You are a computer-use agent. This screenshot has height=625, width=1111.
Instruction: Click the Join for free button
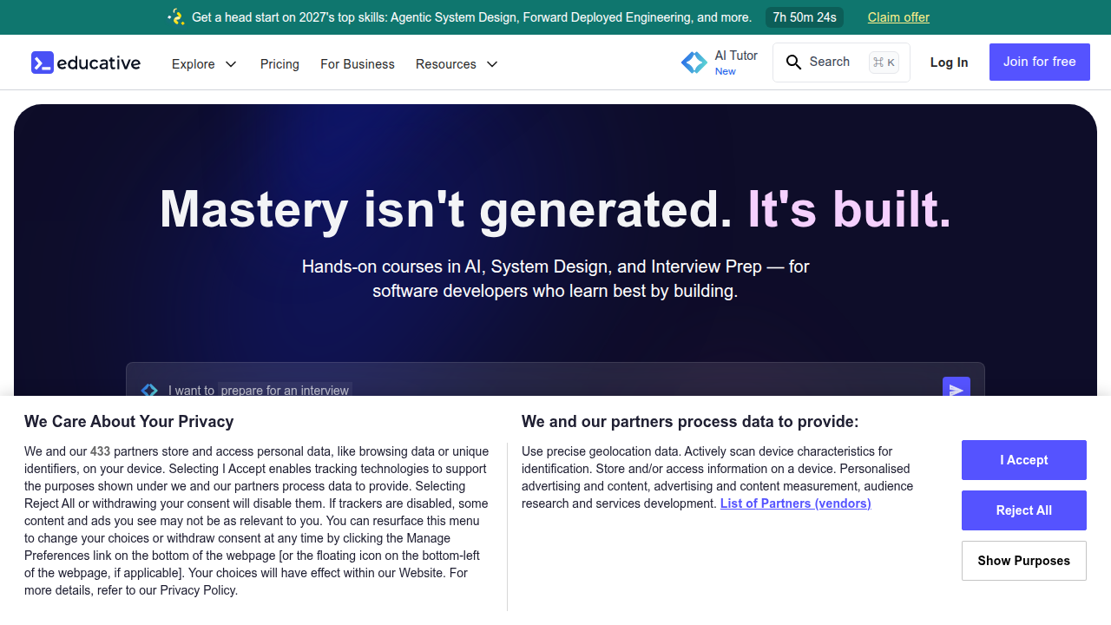(1040, 62)
